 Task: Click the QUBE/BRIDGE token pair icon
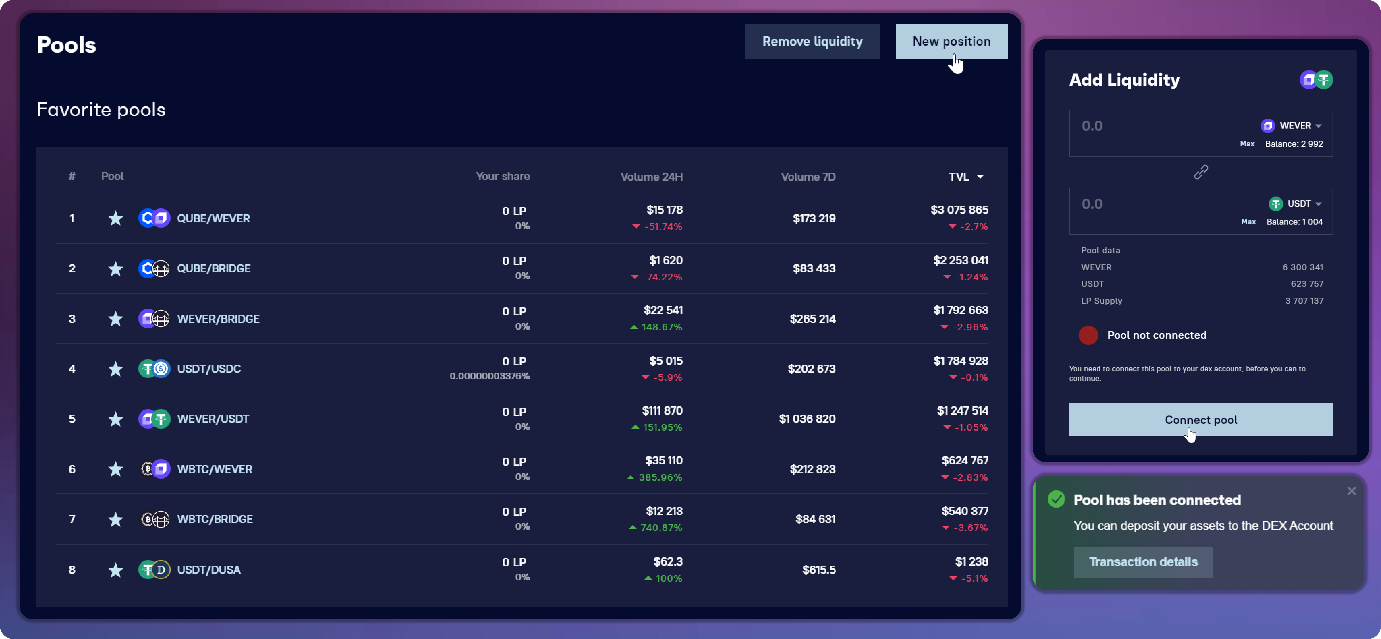pyautogui.click(x=154, y=268)
